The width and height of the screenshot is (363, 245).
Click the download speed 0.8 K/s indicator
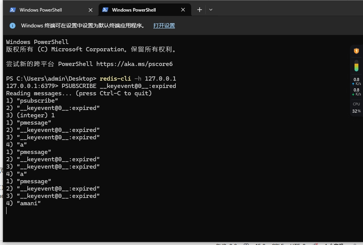[x=356, y=92]
